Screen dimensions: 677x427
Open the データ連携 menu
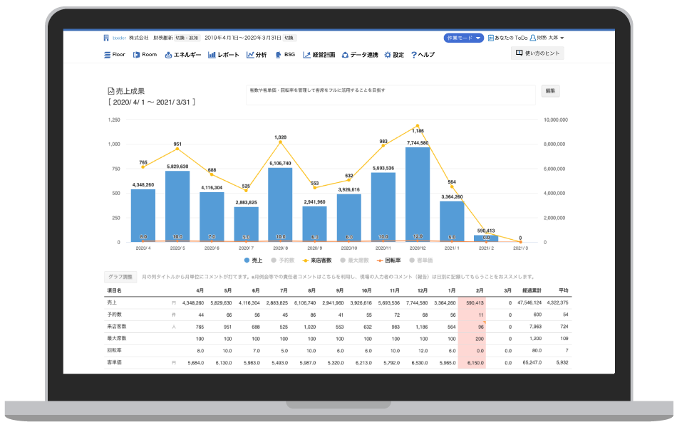click(360, 55)
